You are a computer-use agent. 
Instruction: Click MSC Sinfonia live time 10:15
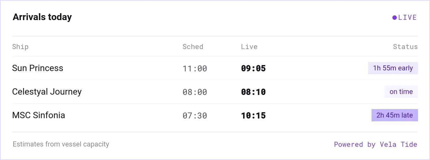pos(253,116)
